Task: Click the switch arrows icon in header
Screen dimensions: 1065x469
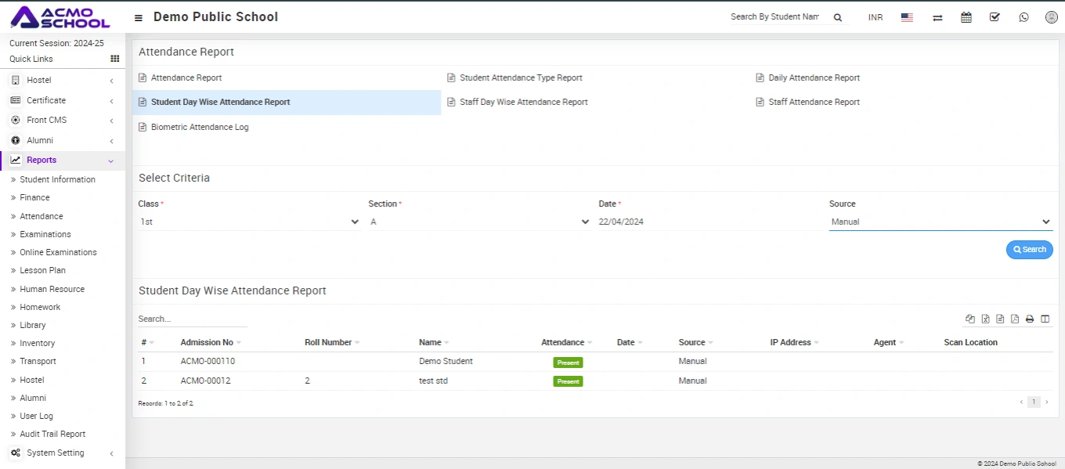Action: [x=937, y=17]
